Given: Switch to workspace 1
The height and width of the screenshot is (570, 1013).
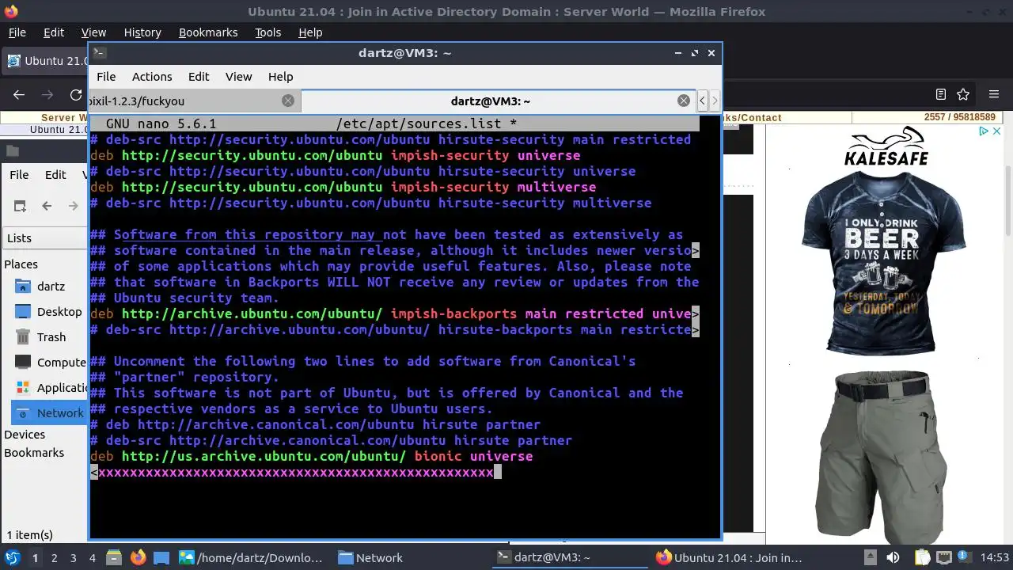Looking at the screenshot, I should pos(35,558).
